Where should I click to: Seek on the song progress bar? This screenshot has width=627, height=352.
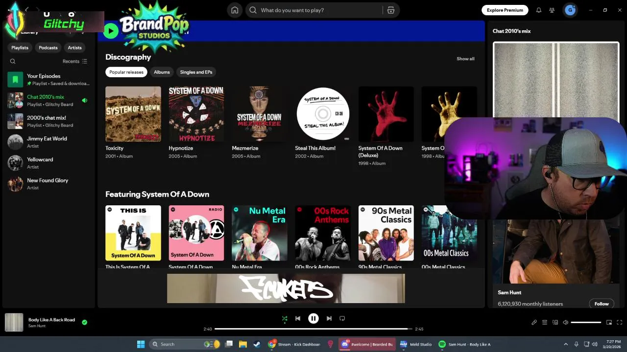point(313,329)
